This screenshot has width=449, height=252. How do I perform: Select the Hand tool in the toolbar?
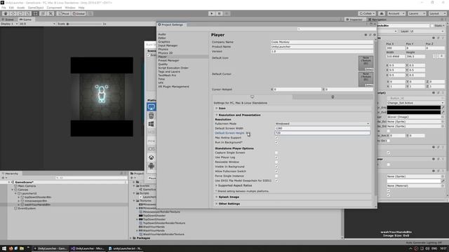tap(6, 13)
